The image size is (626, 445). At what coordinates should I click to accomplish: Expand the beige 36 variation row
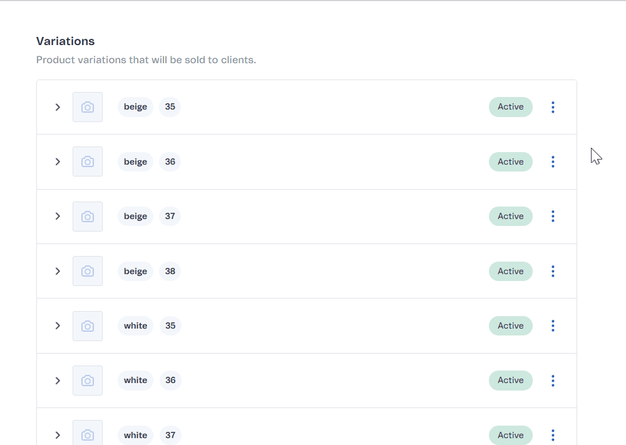click(58, 161)
